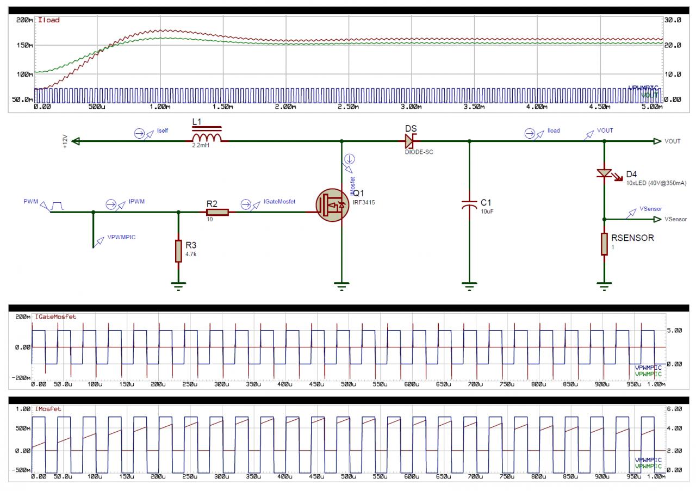Select the VPWMPIC voltage probe arrow
This screenshot has width=696, height=491.
click(100, 242)
